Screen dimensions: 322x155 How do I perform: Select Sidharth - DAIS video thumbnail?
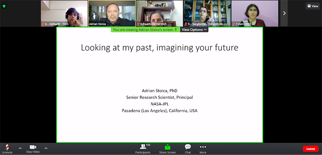(64, 13)
